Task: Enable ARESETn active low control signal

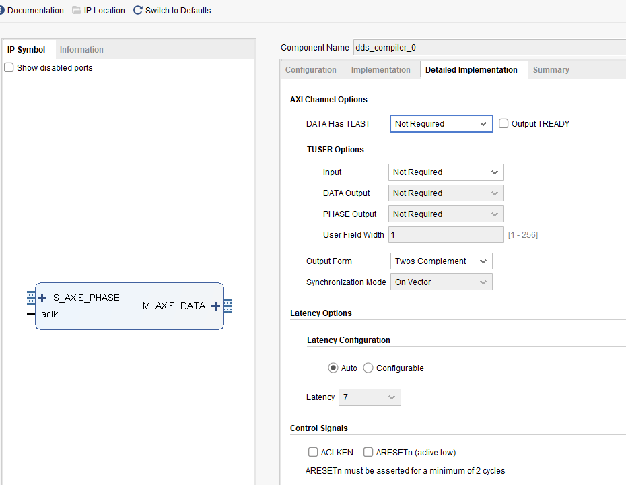Action: pos(368,452)
